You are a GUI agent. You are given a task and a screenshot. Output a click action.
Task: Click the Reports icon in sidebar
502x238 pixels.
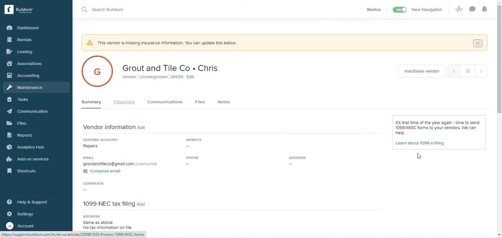(x=9, y=135)
